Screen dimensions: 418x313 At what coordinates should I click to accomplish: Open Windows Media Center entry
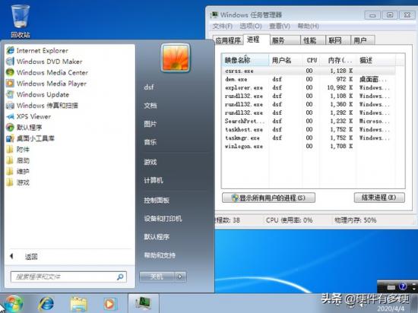[47, 72]
